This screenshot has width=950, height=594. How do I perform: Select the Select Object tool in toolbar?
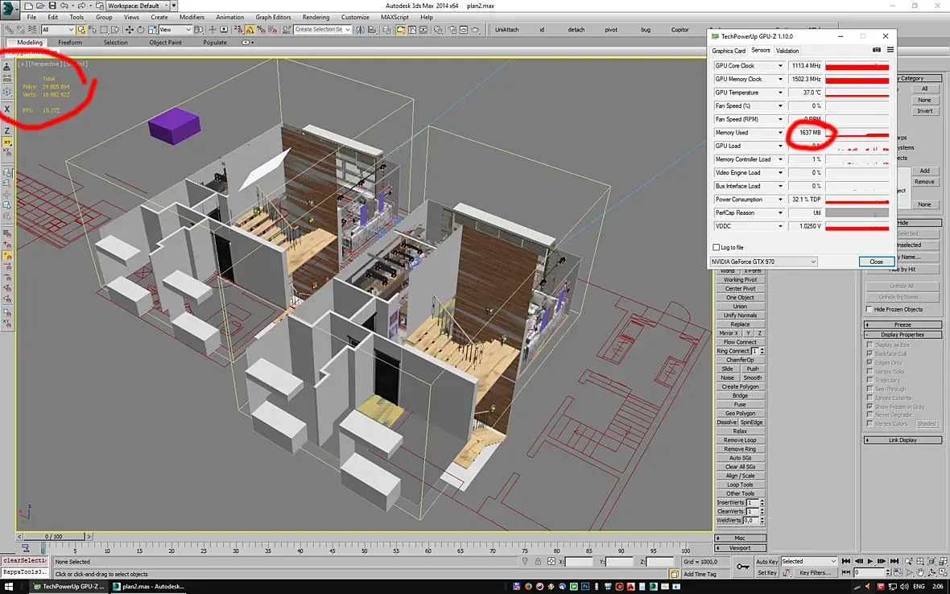82,30
